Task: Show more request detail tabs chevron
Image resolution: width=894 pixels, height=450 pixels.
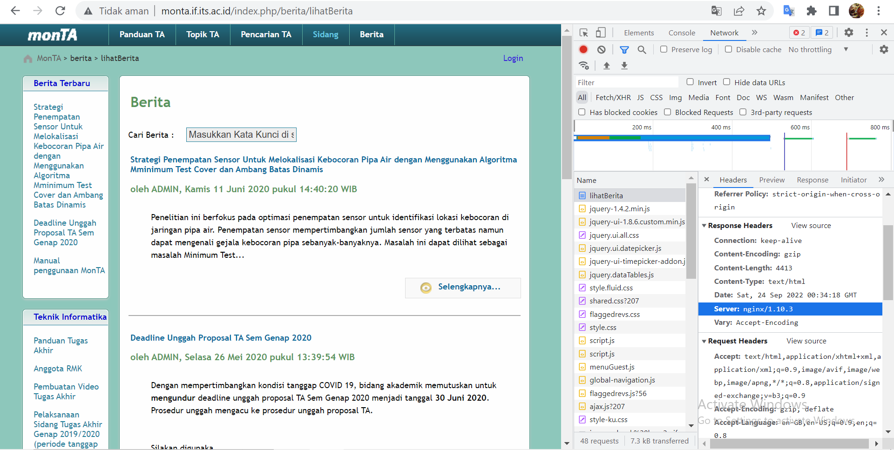Action: [881, 180]
